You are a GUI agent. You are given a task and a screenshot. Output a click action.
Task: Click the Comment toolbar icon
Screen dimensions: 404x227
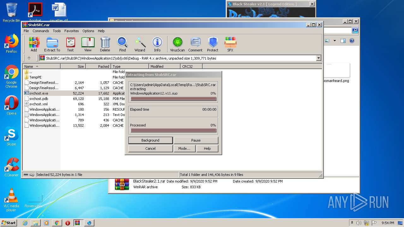tap(195, 44)
